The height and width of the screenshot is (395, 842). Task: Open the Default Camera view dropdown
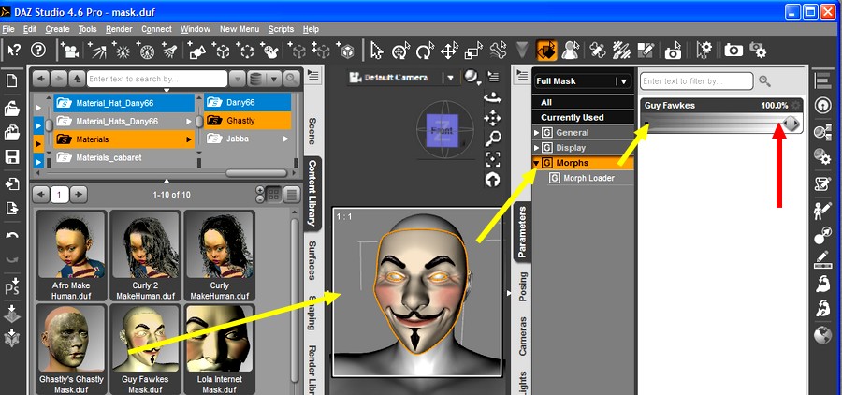450,78
